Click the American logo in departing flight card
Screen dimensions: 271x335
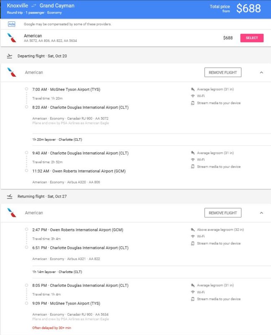[11, 72]
